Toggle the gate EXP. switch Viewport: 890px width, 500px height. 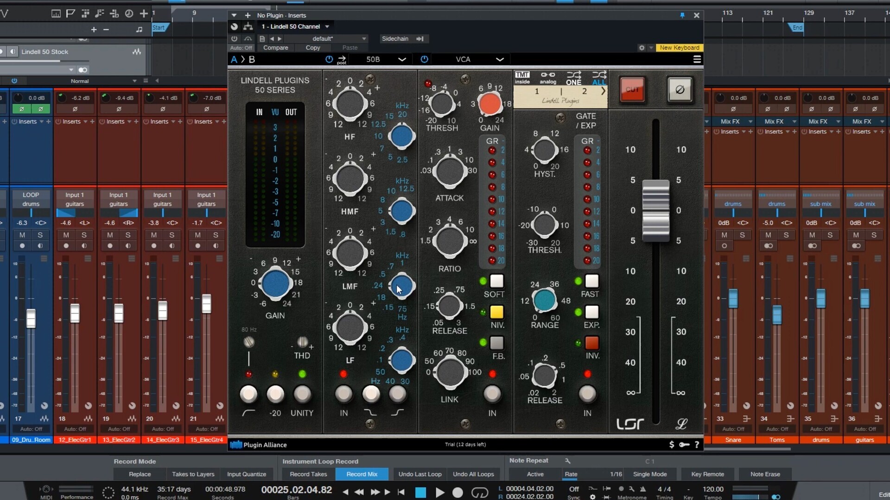pos(591,312)
